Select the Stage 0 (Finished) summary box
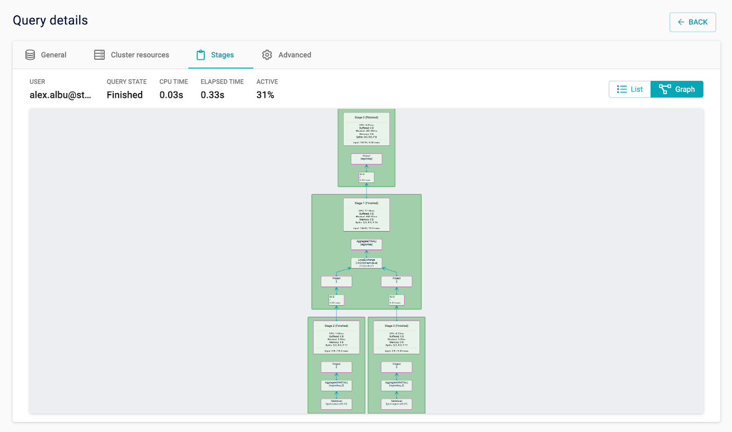Image resolution: width=732 pixels, height=432 pixels. [x=367, y=128]
